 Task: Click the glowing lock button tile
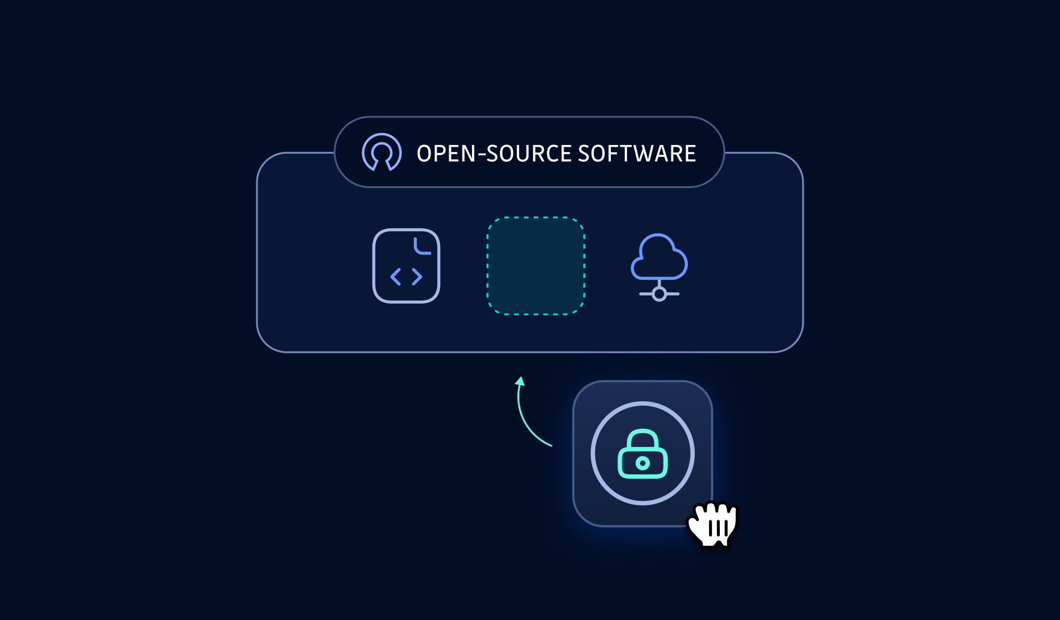click(643, 454)
